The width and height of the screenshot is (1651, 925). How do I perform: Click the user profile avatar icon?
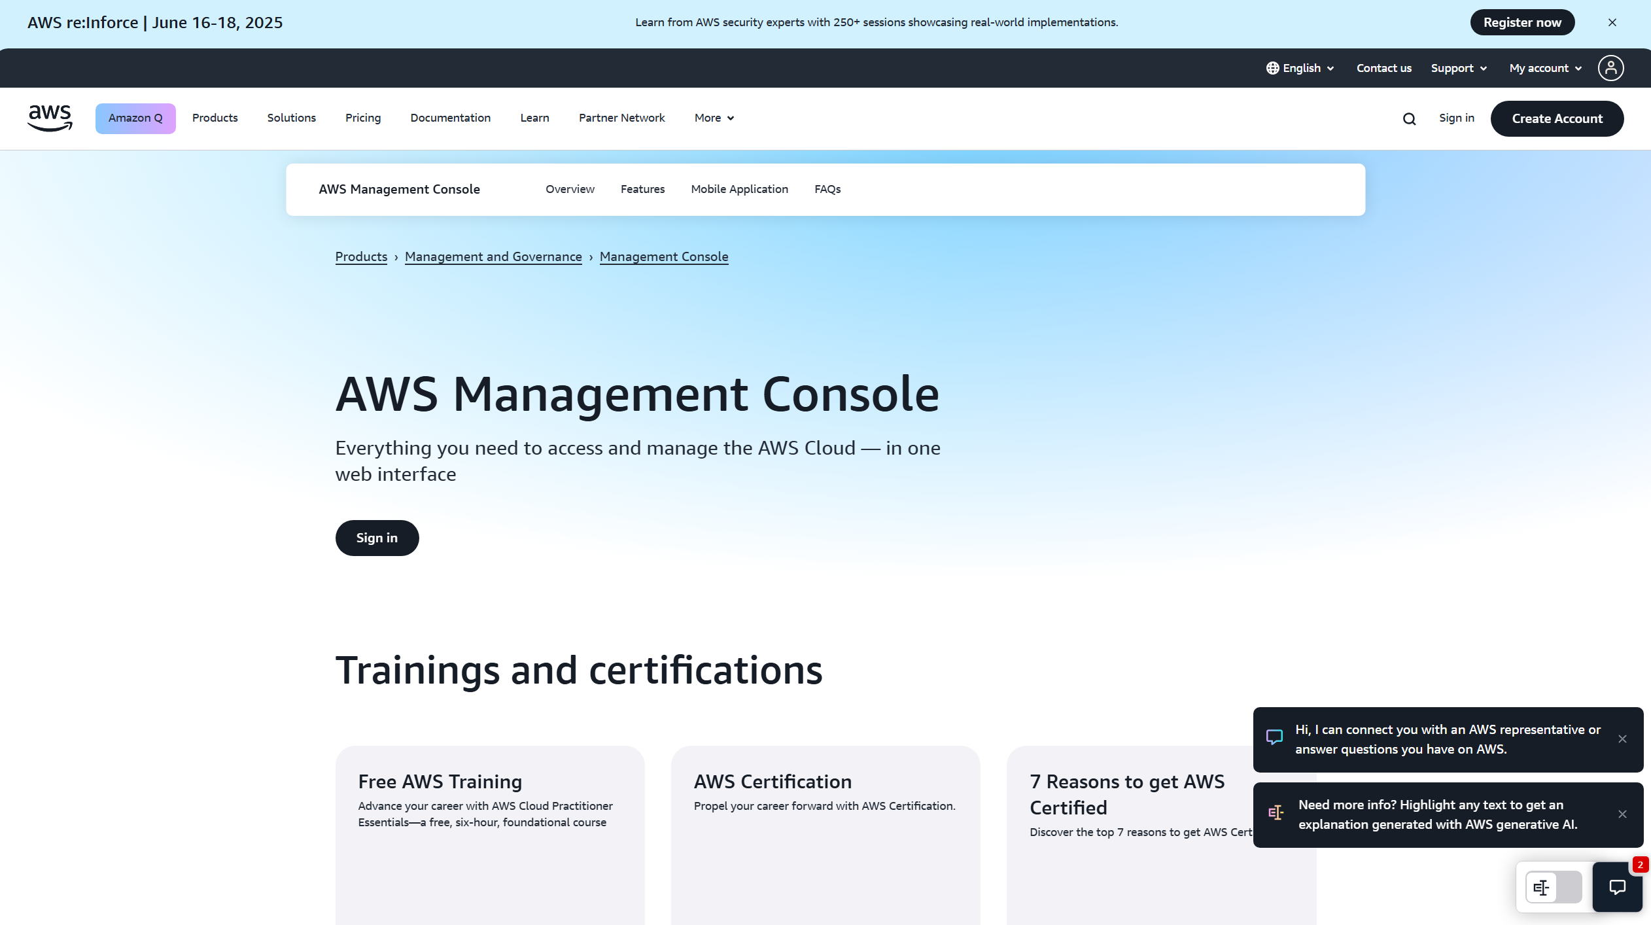click(1610, 68)
